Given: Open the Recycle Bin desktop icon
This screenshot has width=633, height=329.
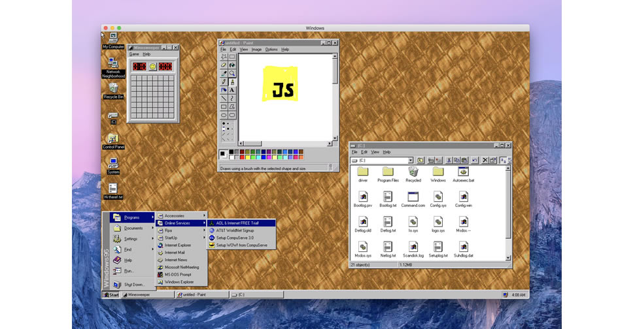Looking at the screenshot, I should point(113,89).
